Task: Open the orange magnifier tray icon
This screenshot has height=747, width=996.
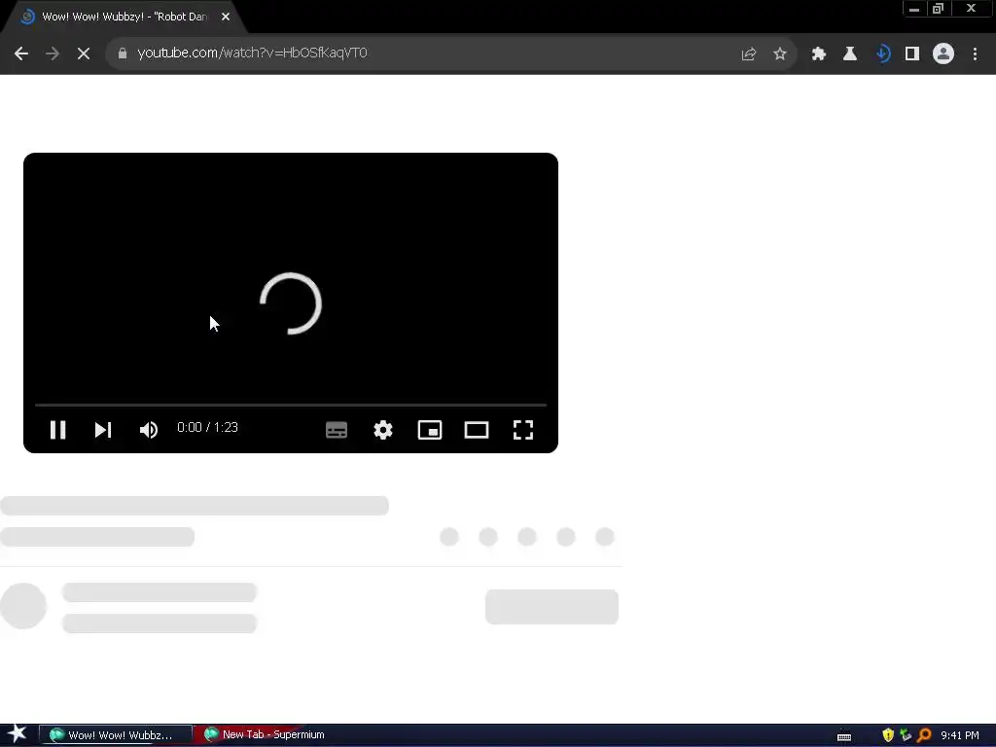Action: 924,735
